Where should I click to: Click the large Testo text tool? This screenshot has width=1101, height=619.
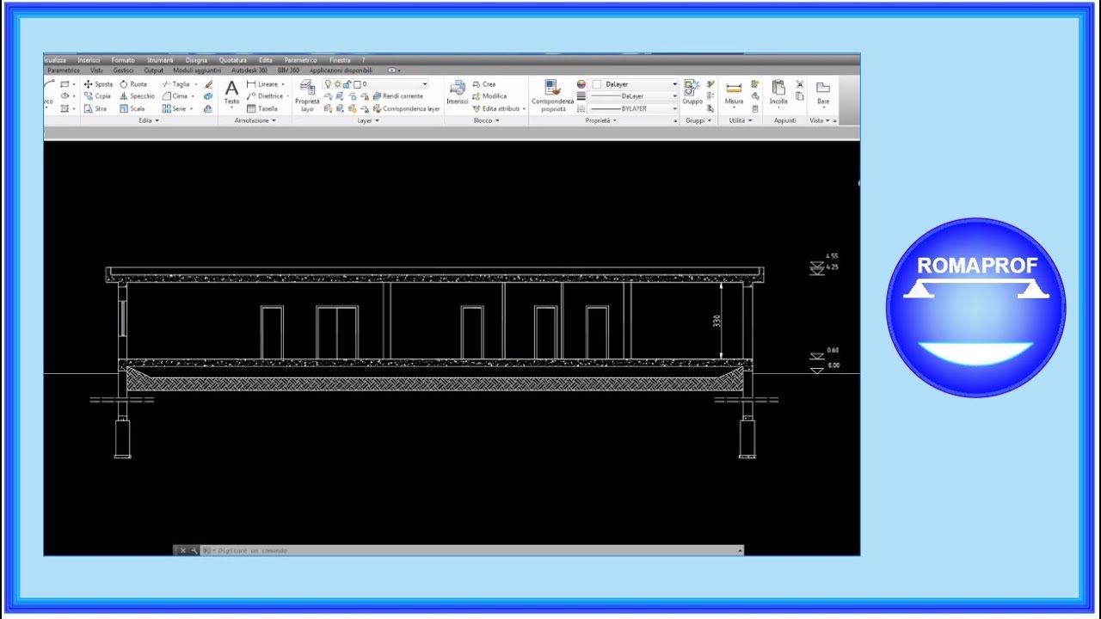coord(231,93)
